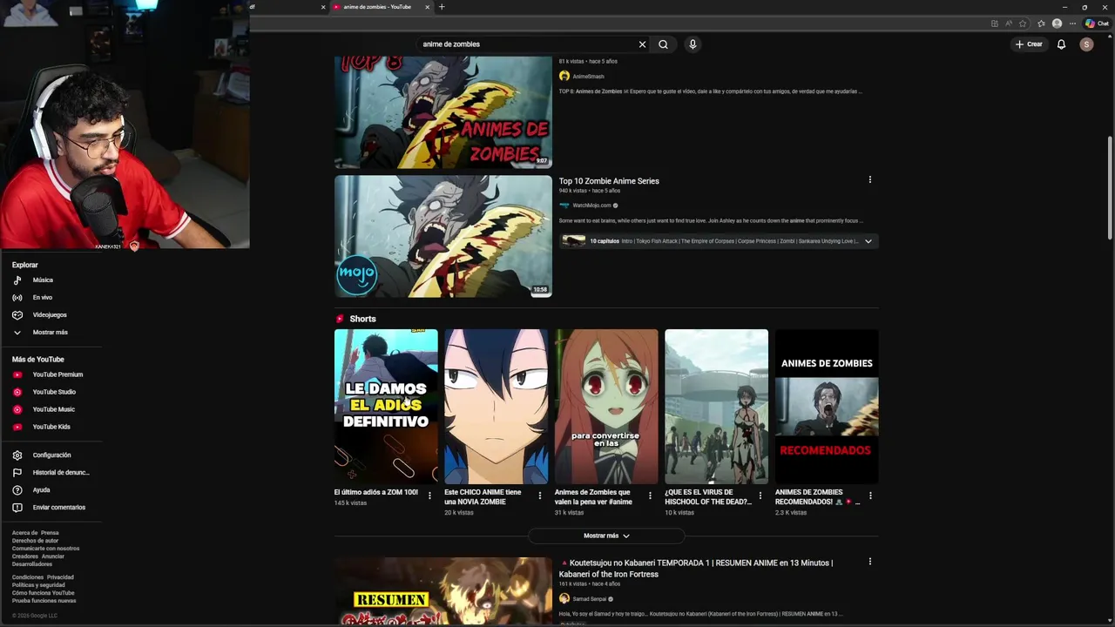
Task: Open the WatchMojo.com channel link
Action: [591, 206]
